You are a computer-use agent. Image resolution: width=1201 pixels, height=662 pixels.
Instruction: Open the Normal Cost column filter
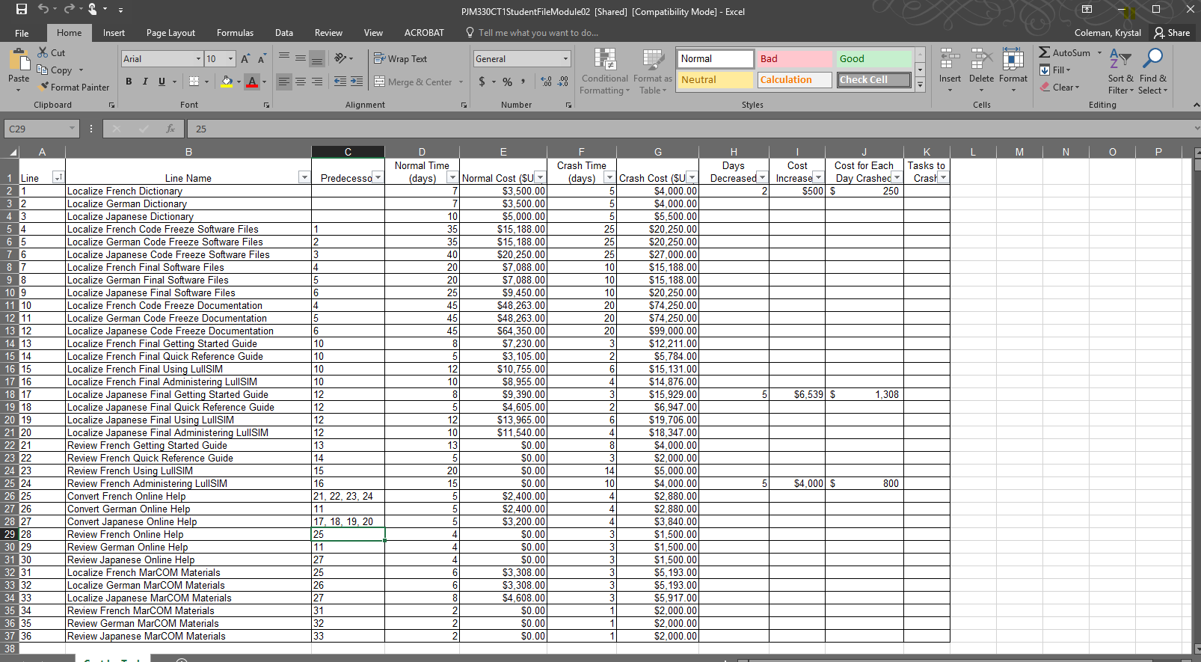[540, 177]
